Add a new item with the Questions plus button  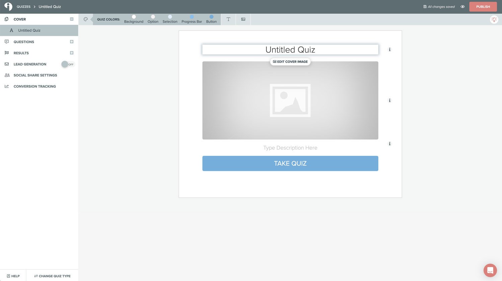pyautogui.click(x=72, y=42)
